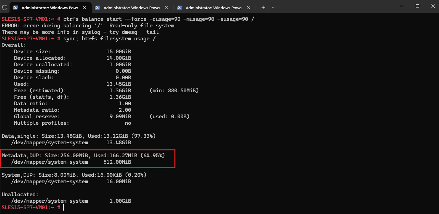This screenshot has width=439, height=214.
Task: Switch to the third Administrator: Windows PowerShell tab
Action: [214, 8]
